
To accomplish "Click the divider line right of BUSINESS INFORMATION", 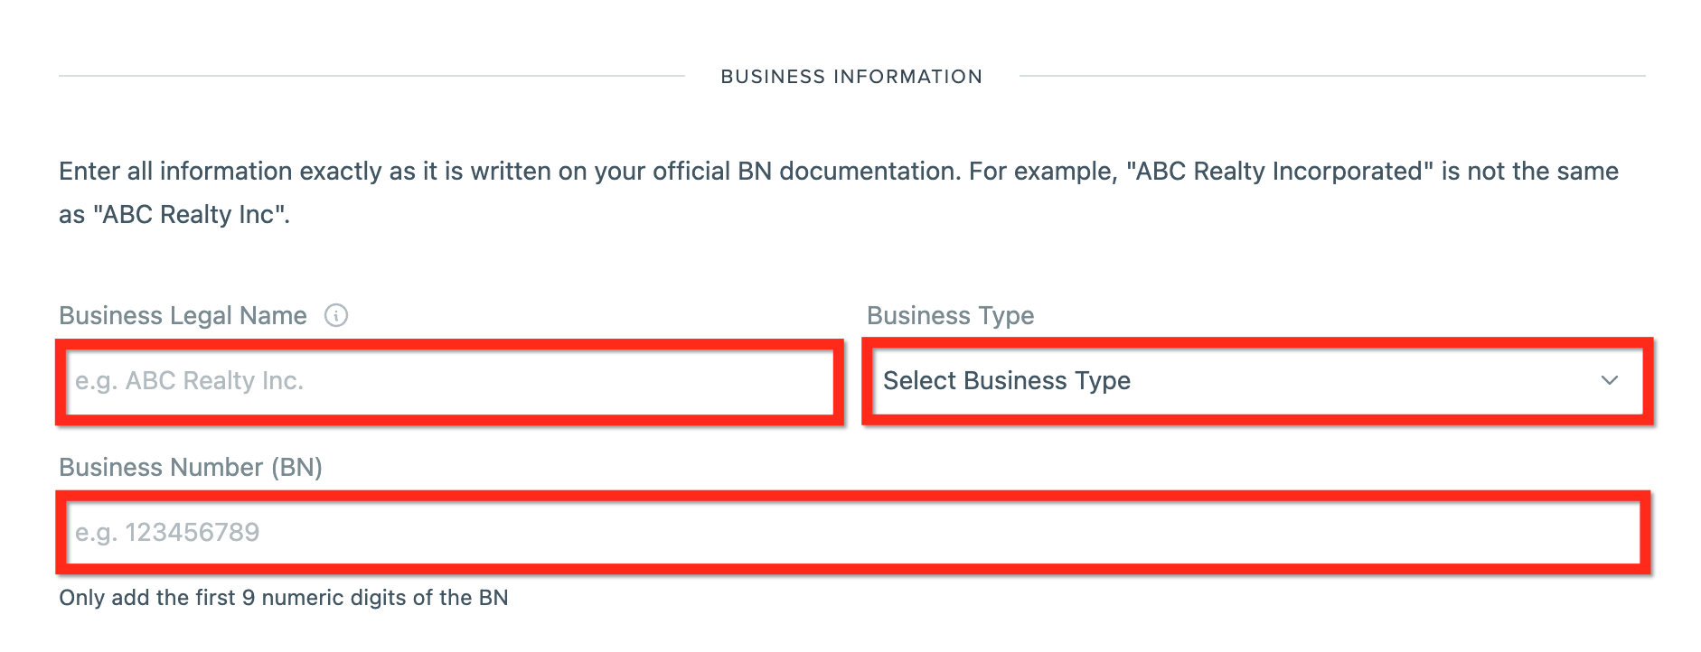I will pos(1332,76).
